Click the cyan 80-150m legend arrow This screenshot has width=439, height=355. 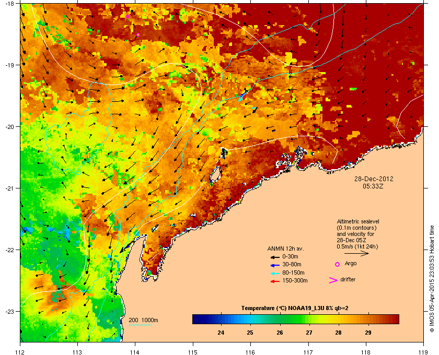pyautogui.click(x=275, y=273)
